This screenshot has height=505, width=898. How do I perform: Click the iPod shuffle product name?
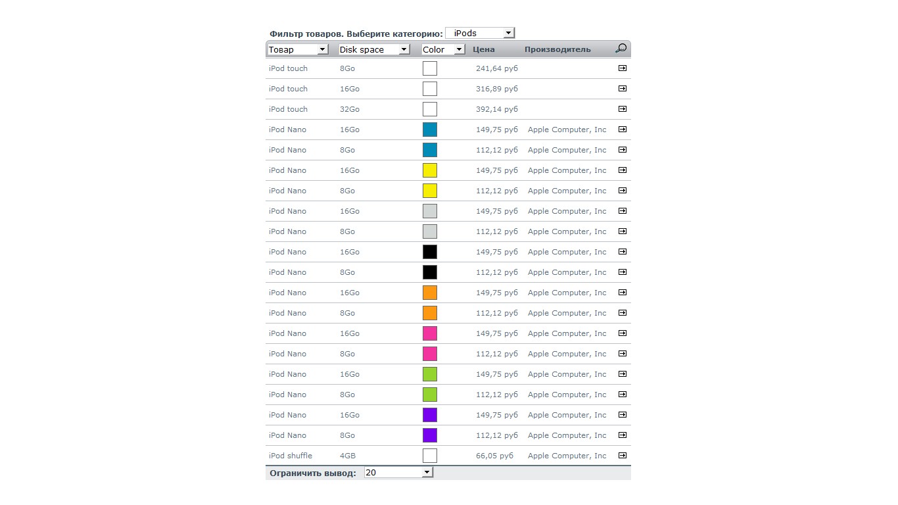click(x=291, y=456)
